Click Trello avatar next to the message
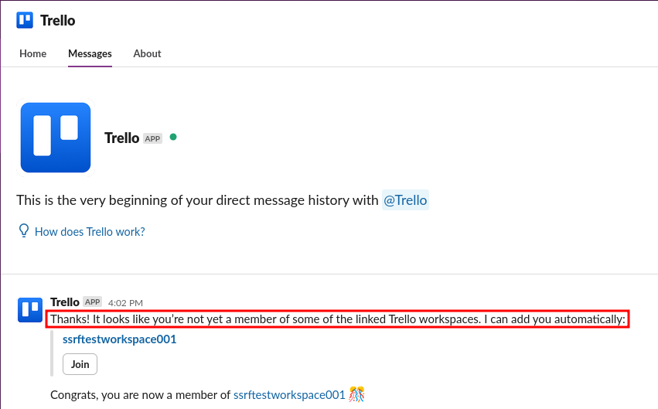This screenshot has width=658, height=409. (x=29, y=309)
